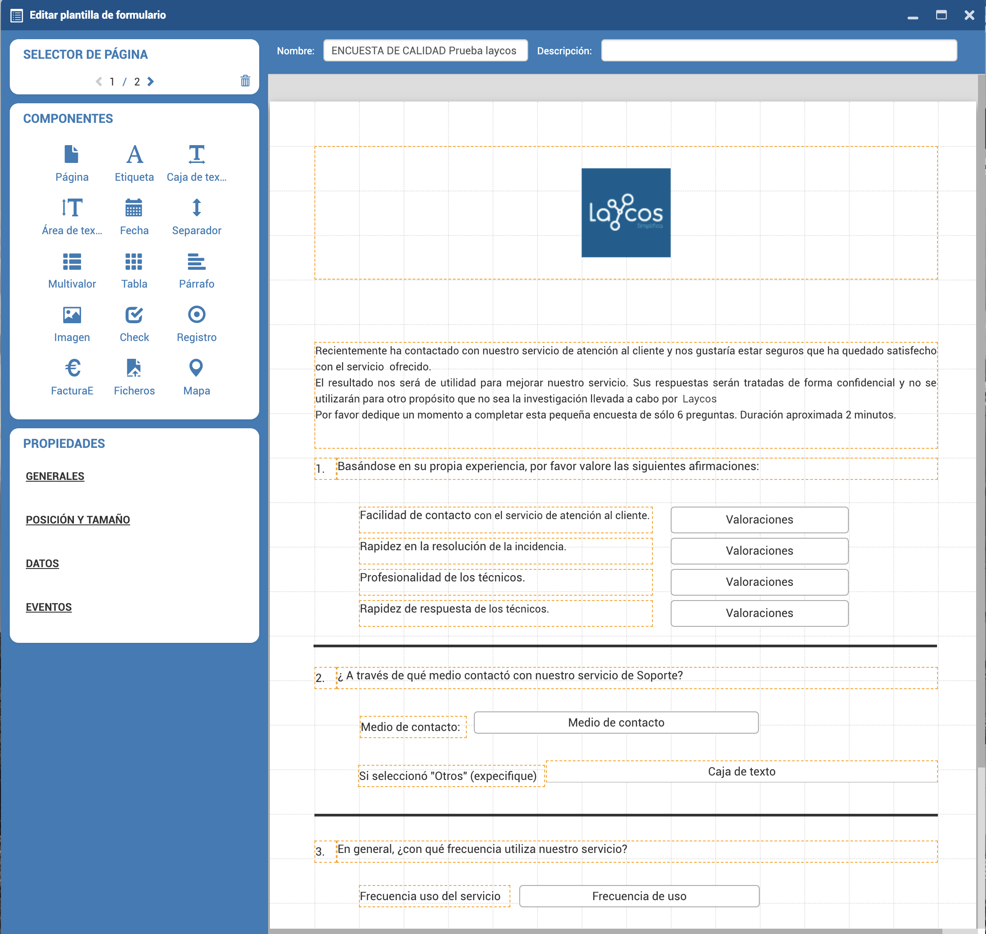The width and height of the screenshot is (986, 934).
Task: Pick the Separador component icon
Action: 197,207
